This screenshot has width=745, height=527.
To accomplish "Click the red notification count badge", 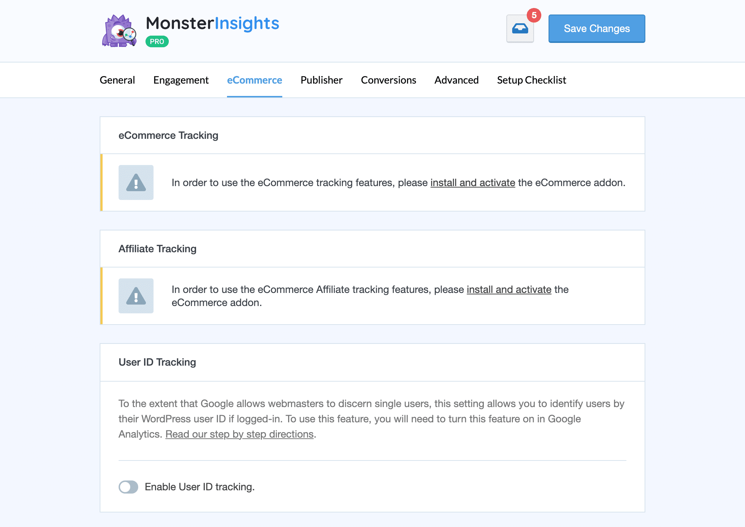I will coord(534,15).
